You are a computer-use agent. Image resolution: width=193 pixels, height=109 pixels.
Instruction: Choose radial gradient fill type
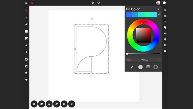[x=156, y=67]
